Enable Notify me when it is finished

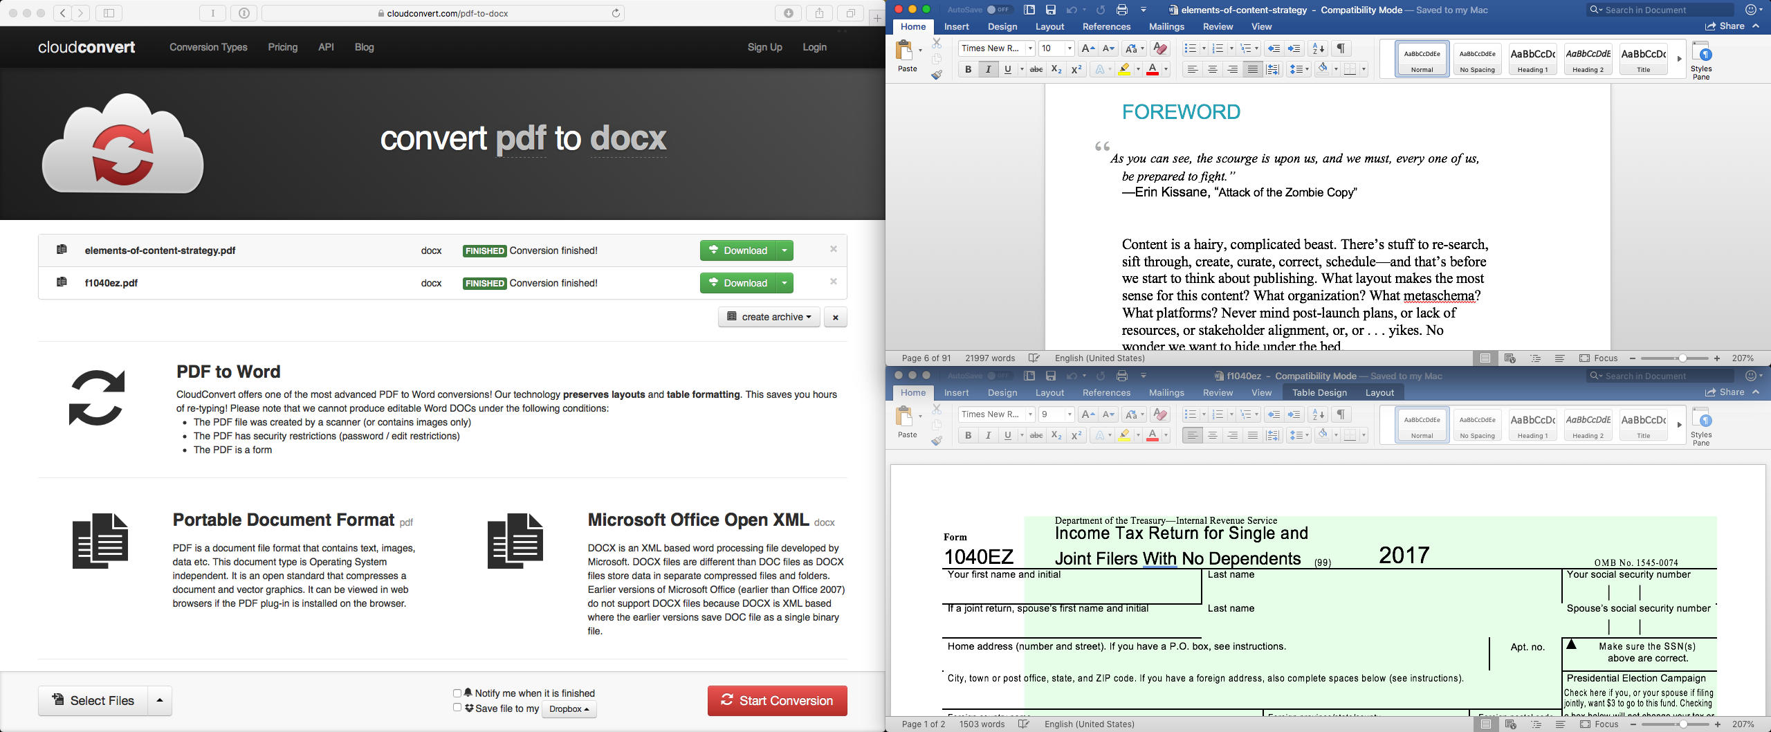457,693
